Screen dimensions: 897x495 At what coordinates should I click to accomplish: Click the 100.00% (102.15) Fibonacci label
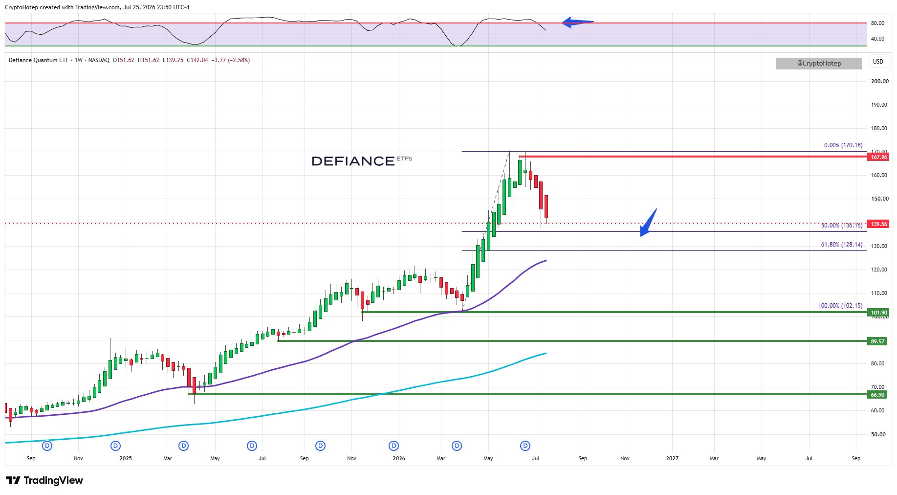coord(840,306)
